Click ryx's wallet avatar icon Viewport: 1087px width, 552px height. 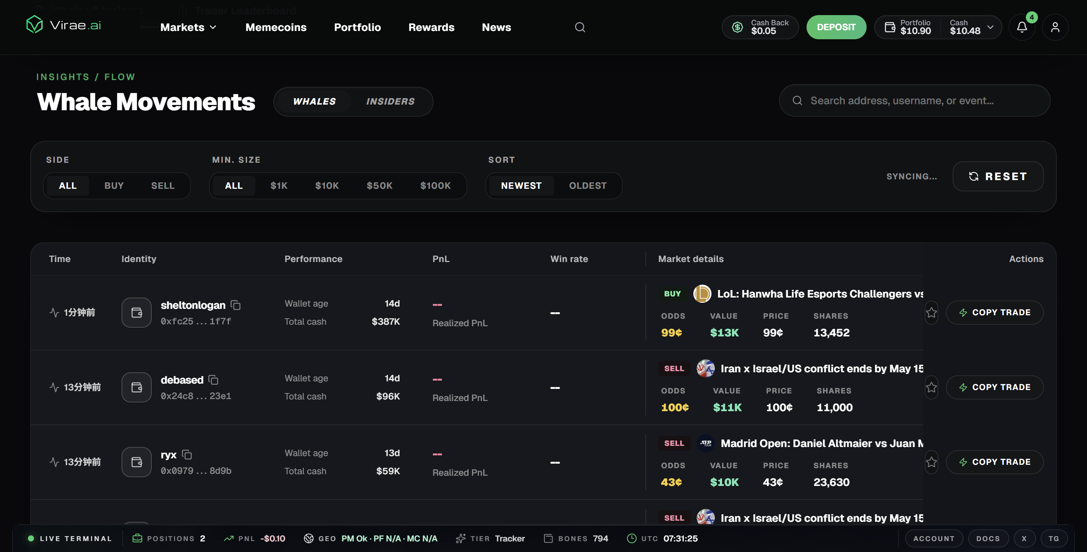click(137, 462)
